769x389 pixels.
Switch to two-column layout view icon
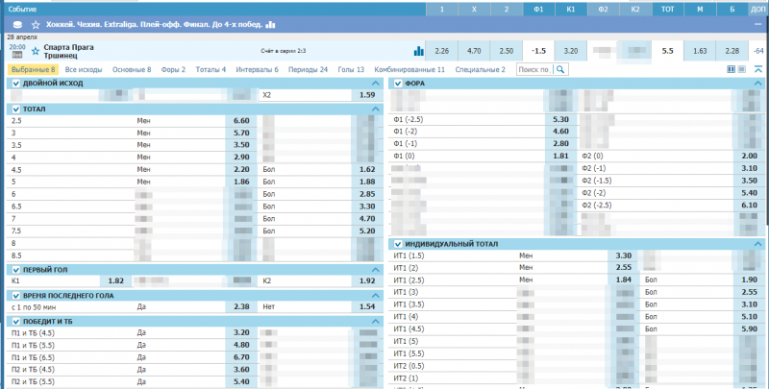pyautogui.click(x=732, y=69)
